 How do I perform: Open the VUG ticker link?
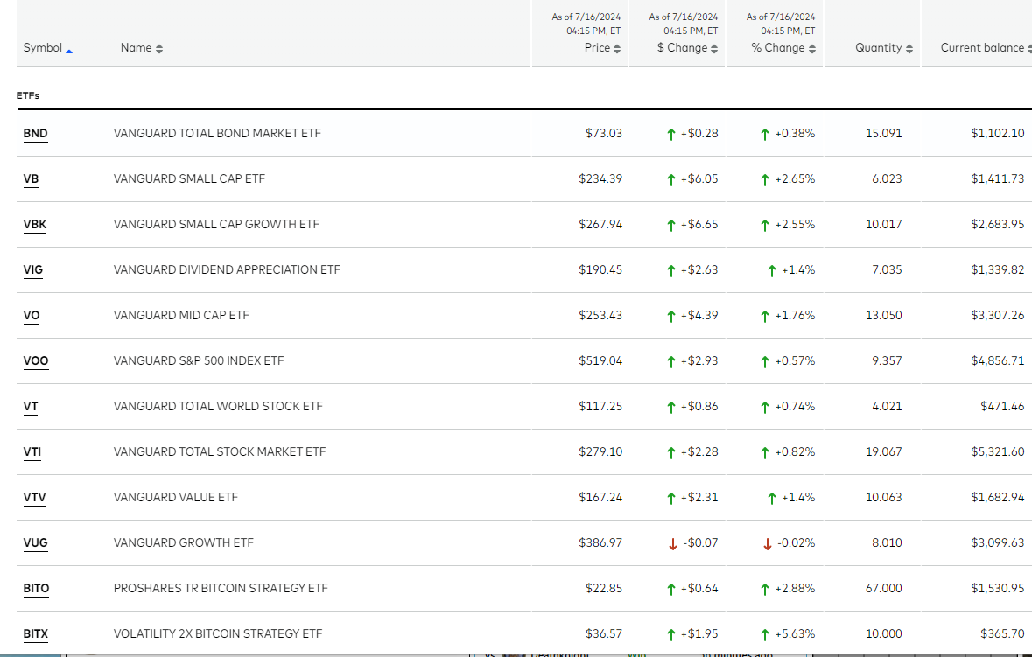click(x=36, y=542)
